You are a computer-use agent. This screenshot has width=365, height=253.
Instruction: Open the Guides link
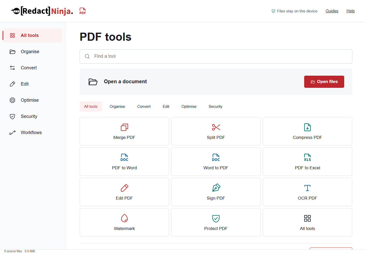pyautogui.click(x=332, y=11)
